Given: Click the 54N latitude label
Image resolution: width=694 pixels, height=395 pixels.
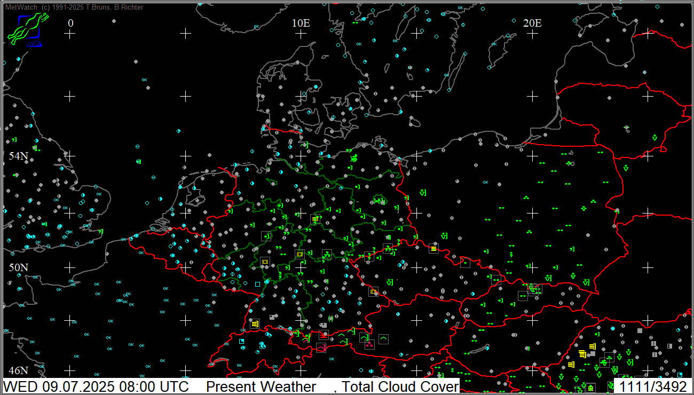Looking at the screenshot, I should pos(18,156).
